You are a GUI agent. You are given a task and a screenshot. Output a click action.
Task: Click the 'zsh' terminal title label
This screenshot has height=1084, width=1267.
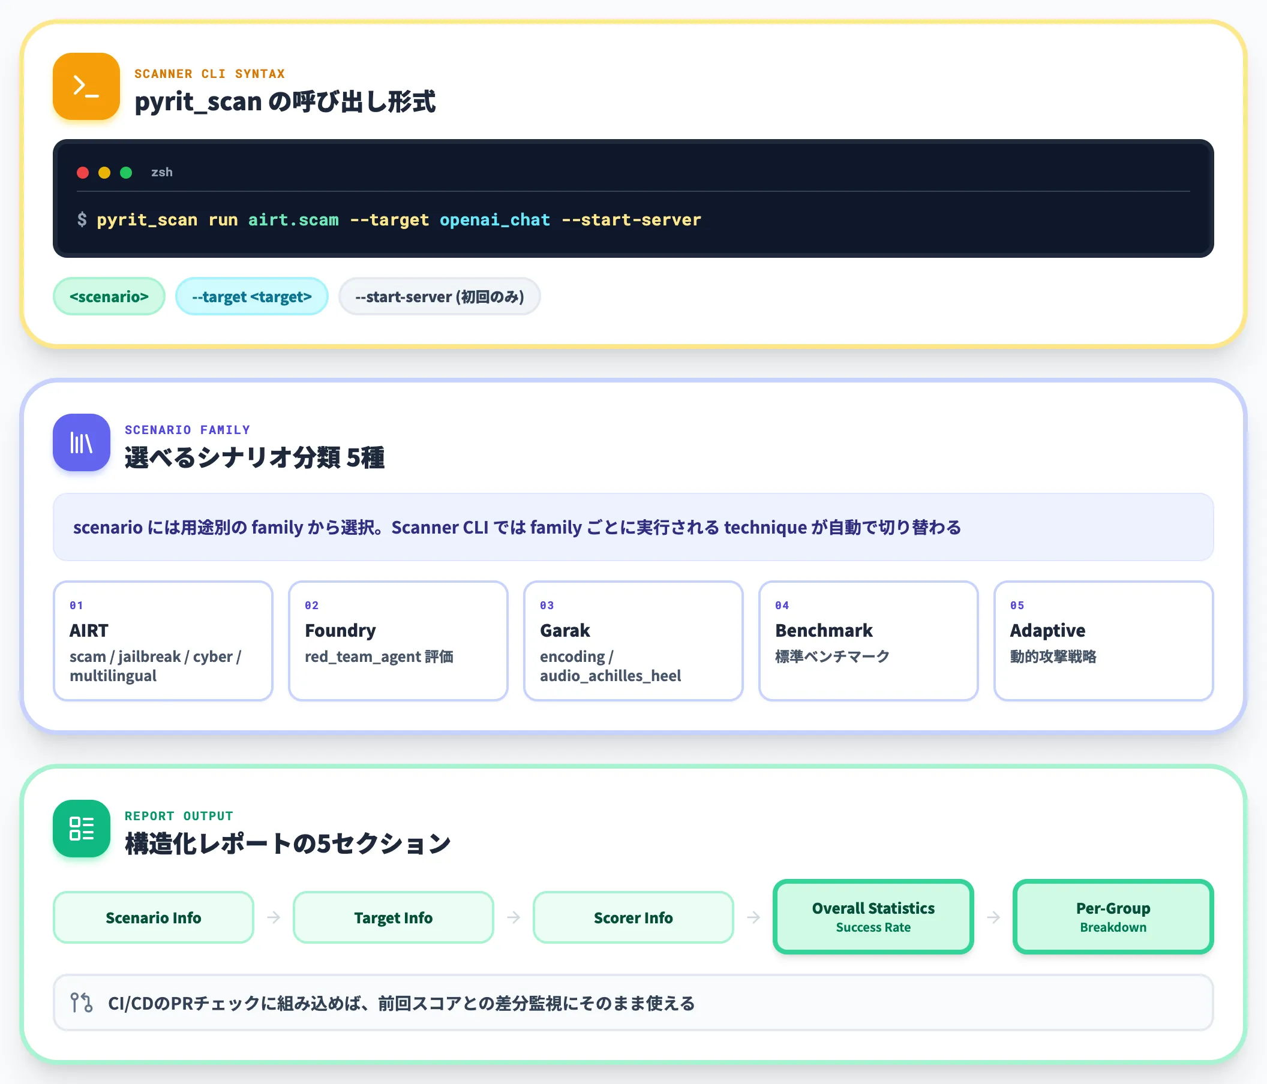tap(161, 172)
